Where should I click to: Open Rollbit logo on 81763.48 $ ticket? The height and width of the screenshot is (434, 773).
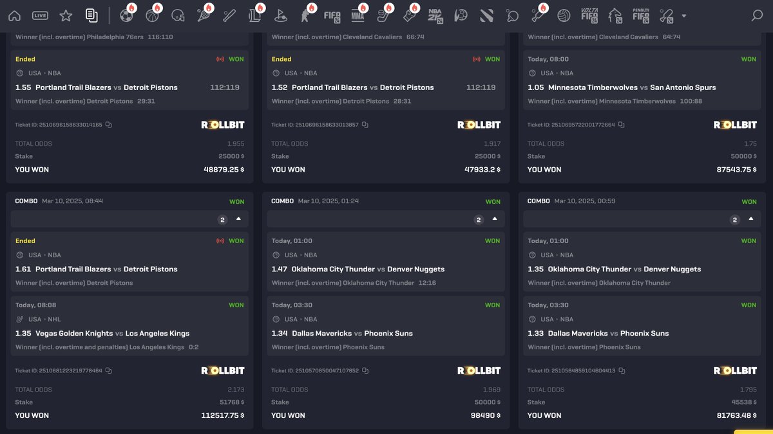tap(736, 371)
